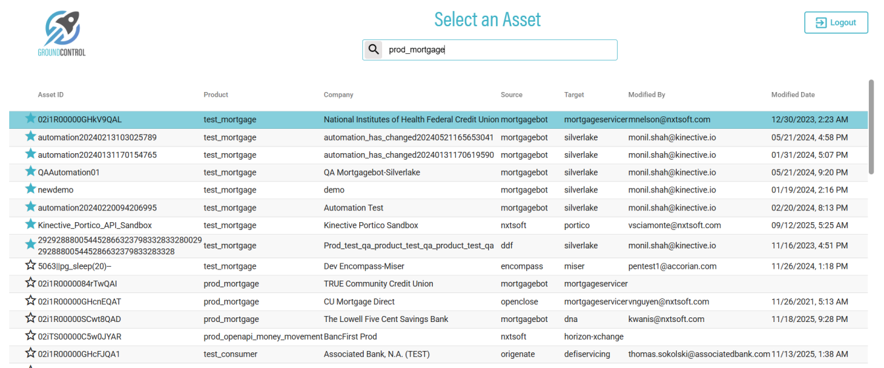The image size is (884, 368).
Task: Star the 02i1R0000084rTwQAI asset
Action: (x=30, y=283)
